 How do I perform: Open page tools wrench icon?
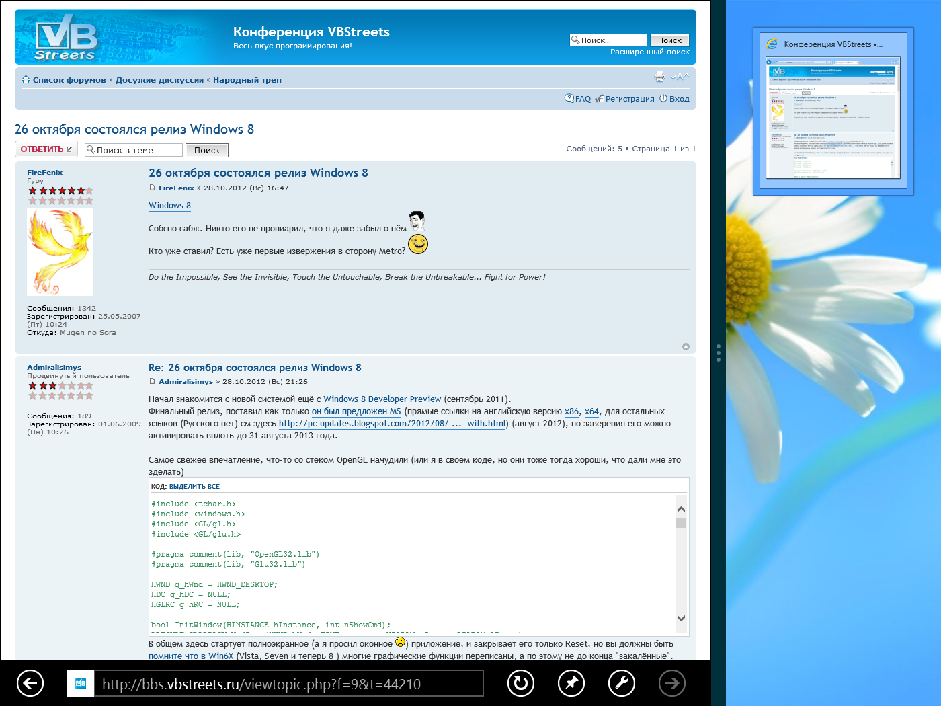click(622, 684)
